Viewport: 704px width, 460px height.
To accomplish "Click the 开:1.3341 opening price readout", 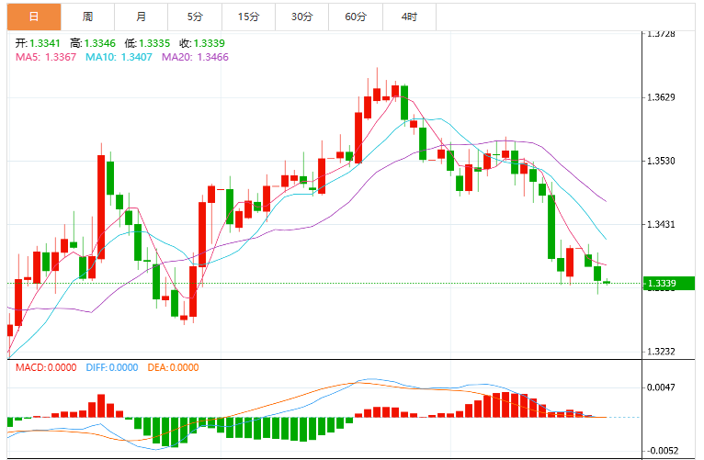I will pos(38,43).
